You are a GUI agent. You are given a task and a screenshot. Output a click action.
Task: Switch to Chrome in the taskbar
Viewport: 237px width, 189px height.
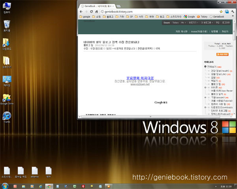49,186
